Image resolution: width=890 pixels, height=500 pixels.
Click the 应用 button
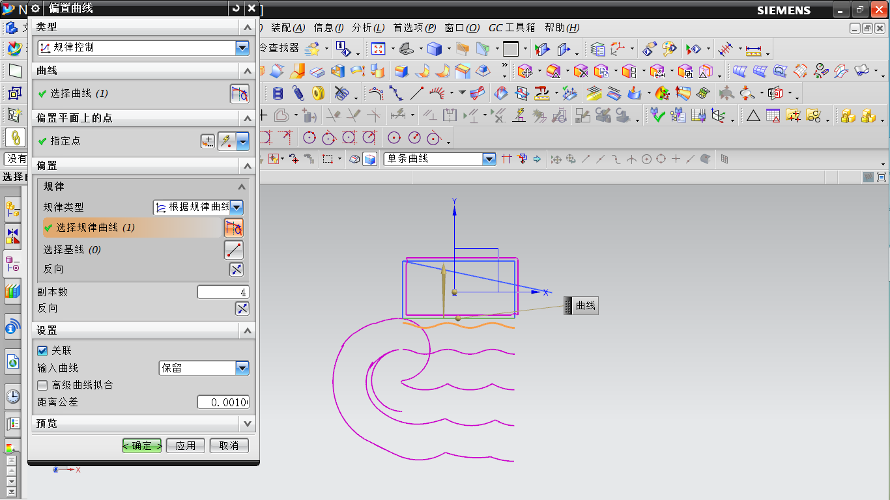click(x=186, y=446)
